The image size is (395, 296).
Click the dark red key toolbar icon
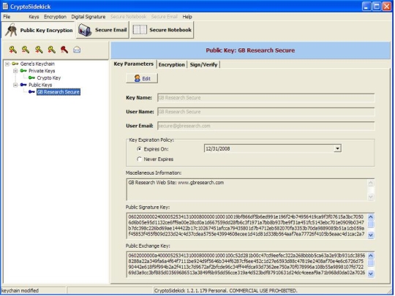64,50
